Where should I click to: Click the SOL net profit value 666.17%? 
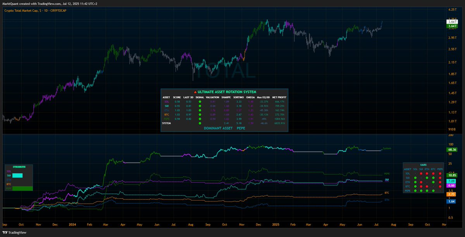coord(279,102)
